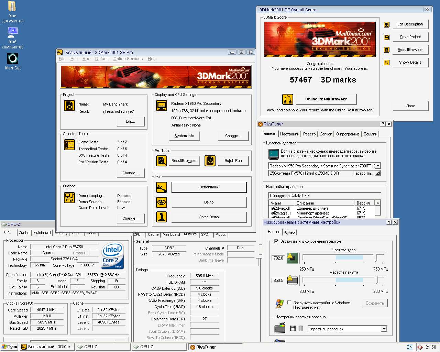Image resolution: width=440 pixels, height=352 pixels.
Task: Click the Display and CPU Settings monitor icon
Action: click(162, 106)
